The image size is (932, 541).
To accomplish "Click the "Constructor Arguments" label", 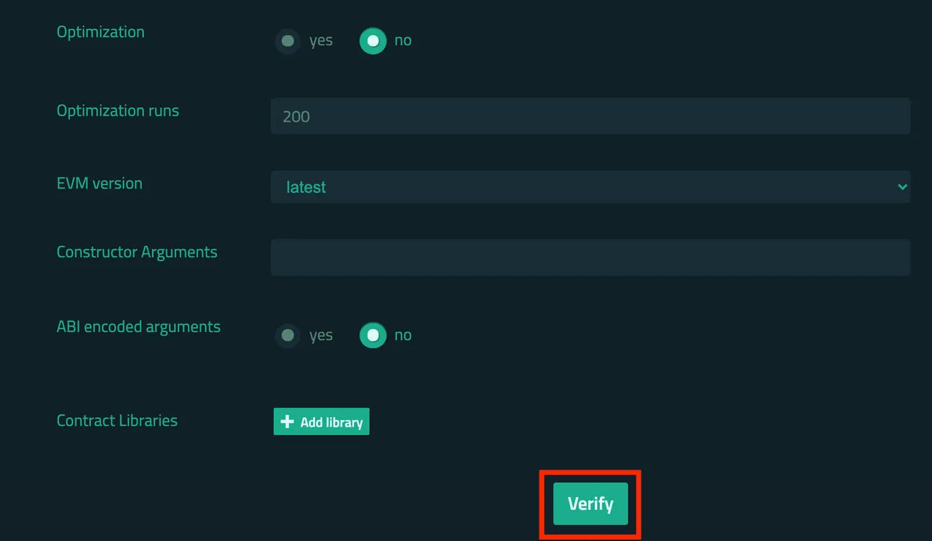I will (137, 253).
